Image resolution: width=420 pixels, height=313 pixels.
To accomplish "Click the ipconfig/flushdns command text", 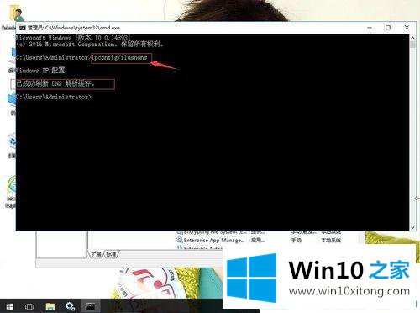I will (119, 57).
